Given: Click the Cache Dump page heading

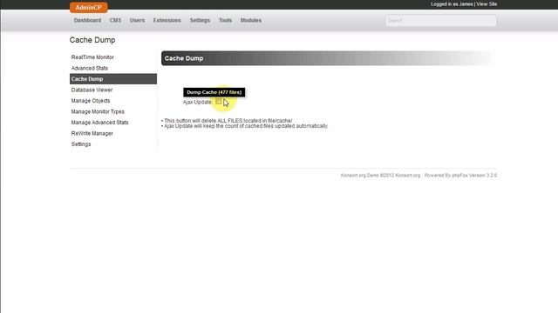Looking at the screenshot, I should [92, 40].
